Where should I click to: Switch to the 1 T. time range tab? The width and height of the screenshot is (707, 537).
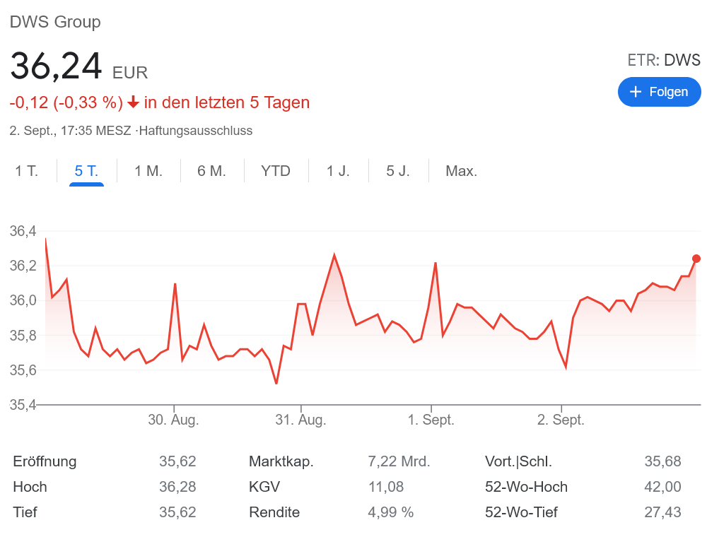(x=27, y=171)
